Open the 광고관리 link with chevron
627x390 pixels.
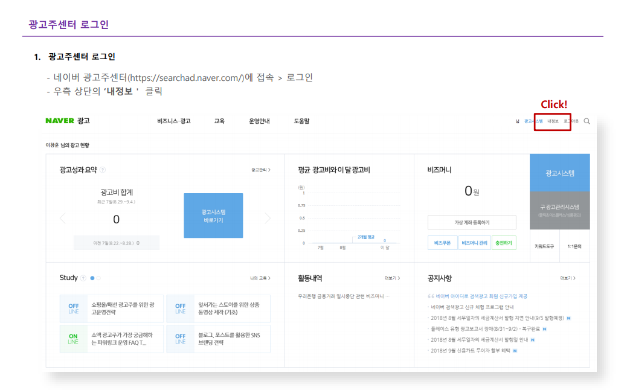pyautogui.click(x=260, y=170)
